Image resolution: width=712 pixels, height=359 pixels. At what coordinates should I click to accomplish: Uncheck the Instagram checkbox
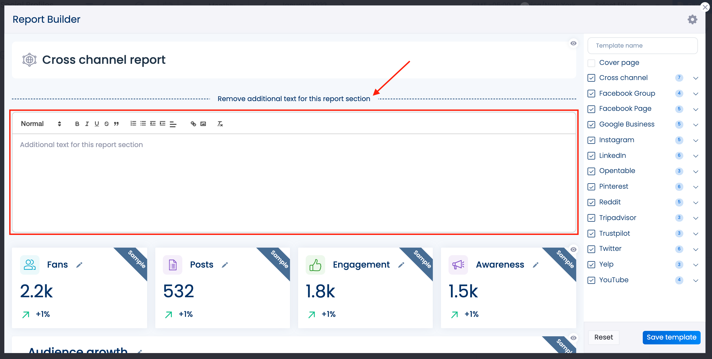tap(591, 140)
